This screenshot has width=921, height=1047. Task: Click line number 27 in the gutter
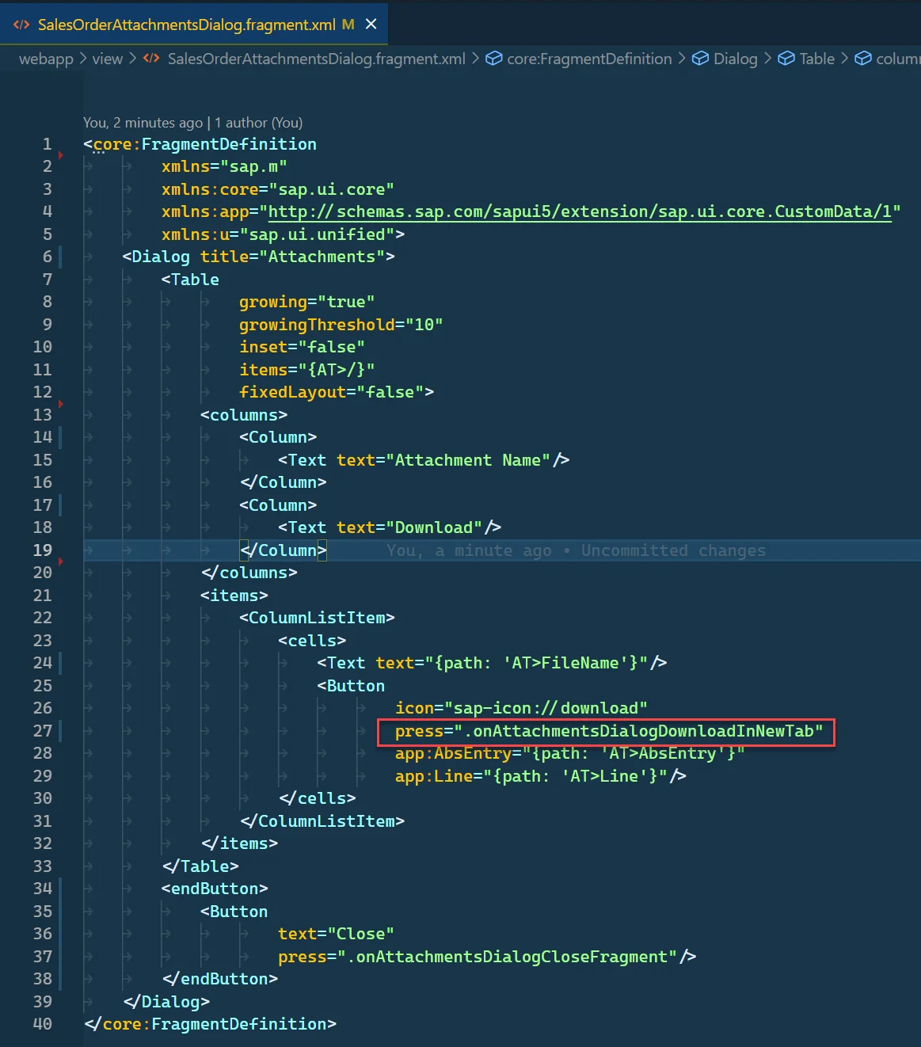(x=43, y=730)
